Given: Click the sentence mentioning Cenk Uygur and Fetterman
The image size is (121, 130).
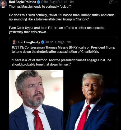Looking at the screenshot, I should point(57,30).
